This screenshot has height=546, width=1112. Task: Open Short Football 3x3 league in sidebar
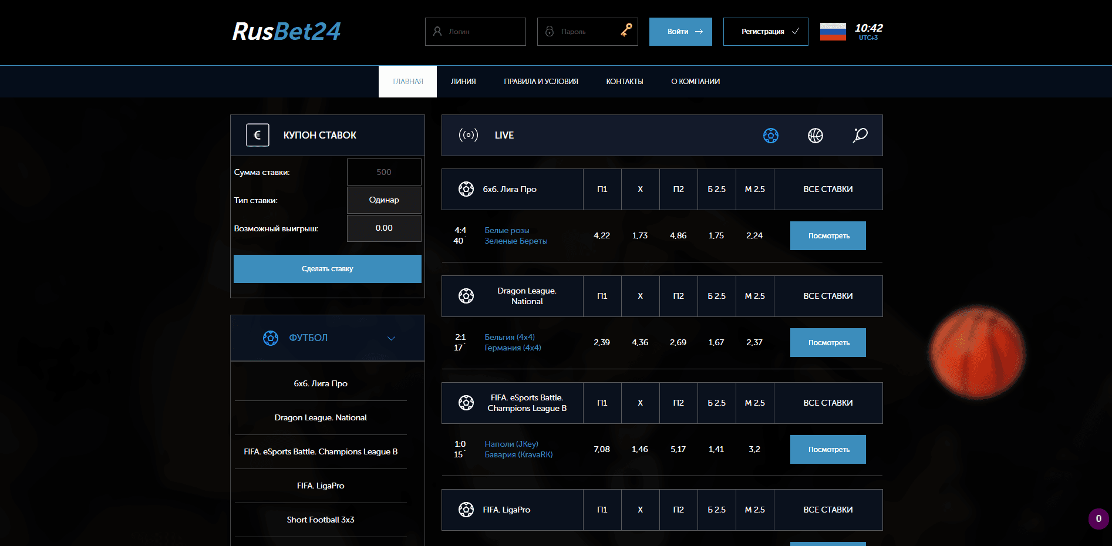tap(321, 520)
